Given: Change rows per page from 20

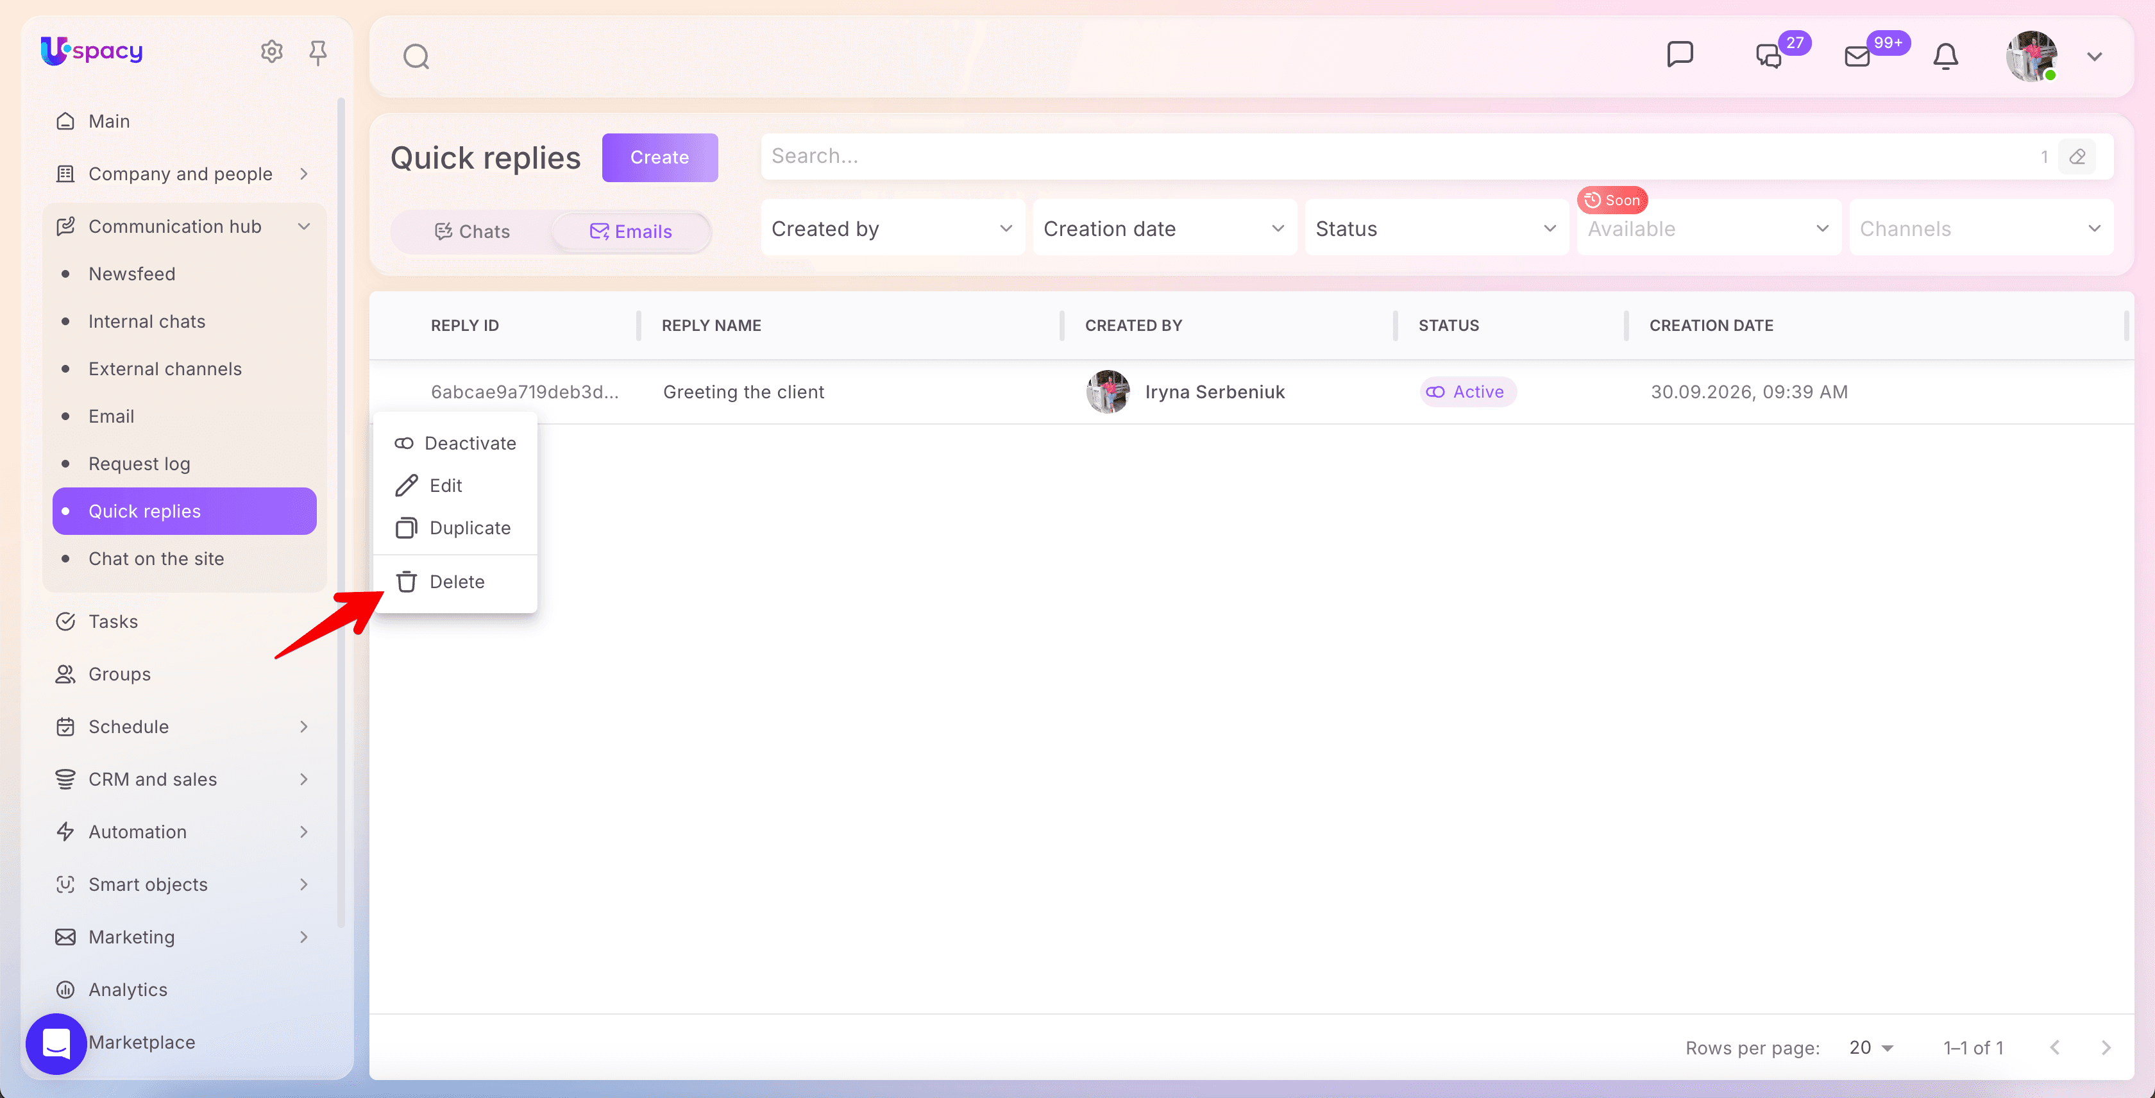Looking at the screenshot, I should click(x=1872, y=1048).
